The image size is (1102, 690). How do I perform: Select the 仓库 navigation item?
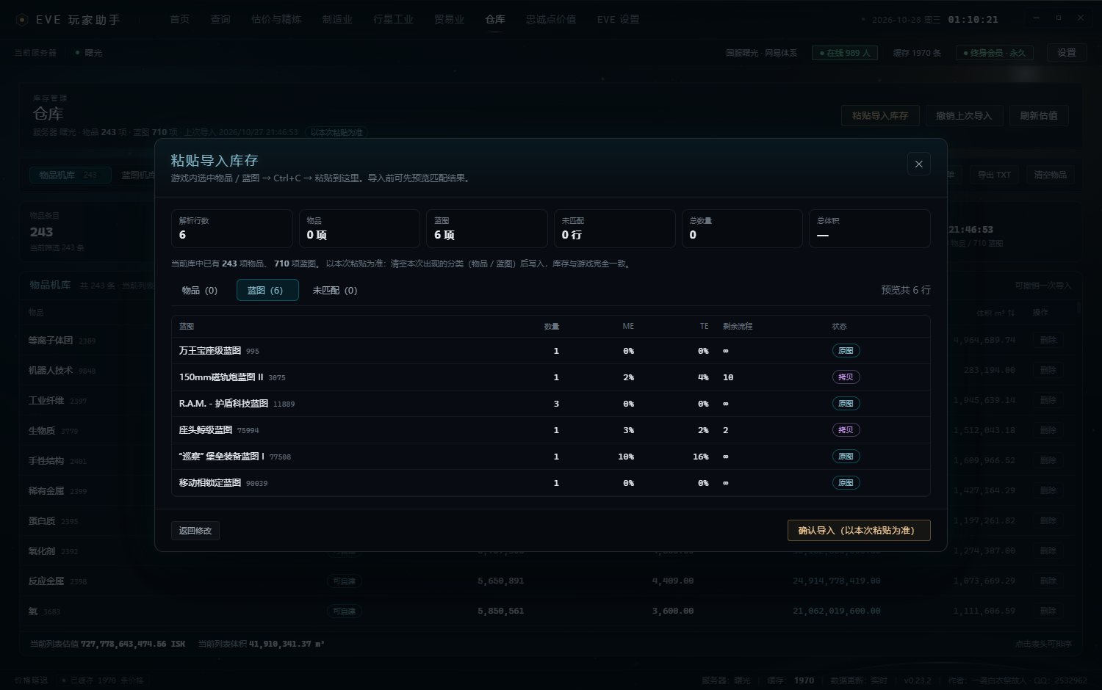point(495,20)
